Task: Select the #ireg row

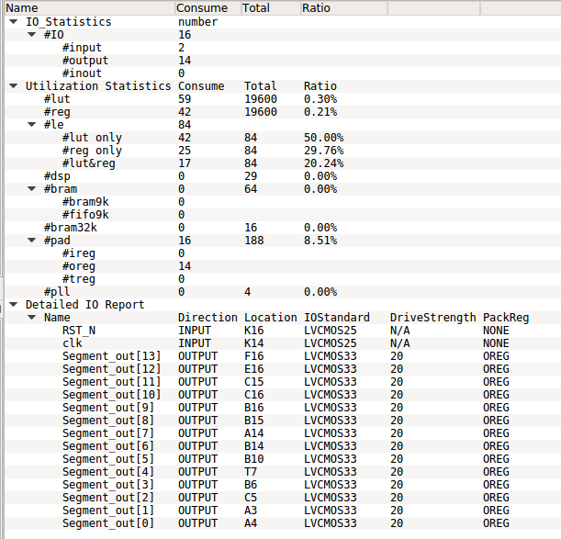Action: tap(283, 253)
